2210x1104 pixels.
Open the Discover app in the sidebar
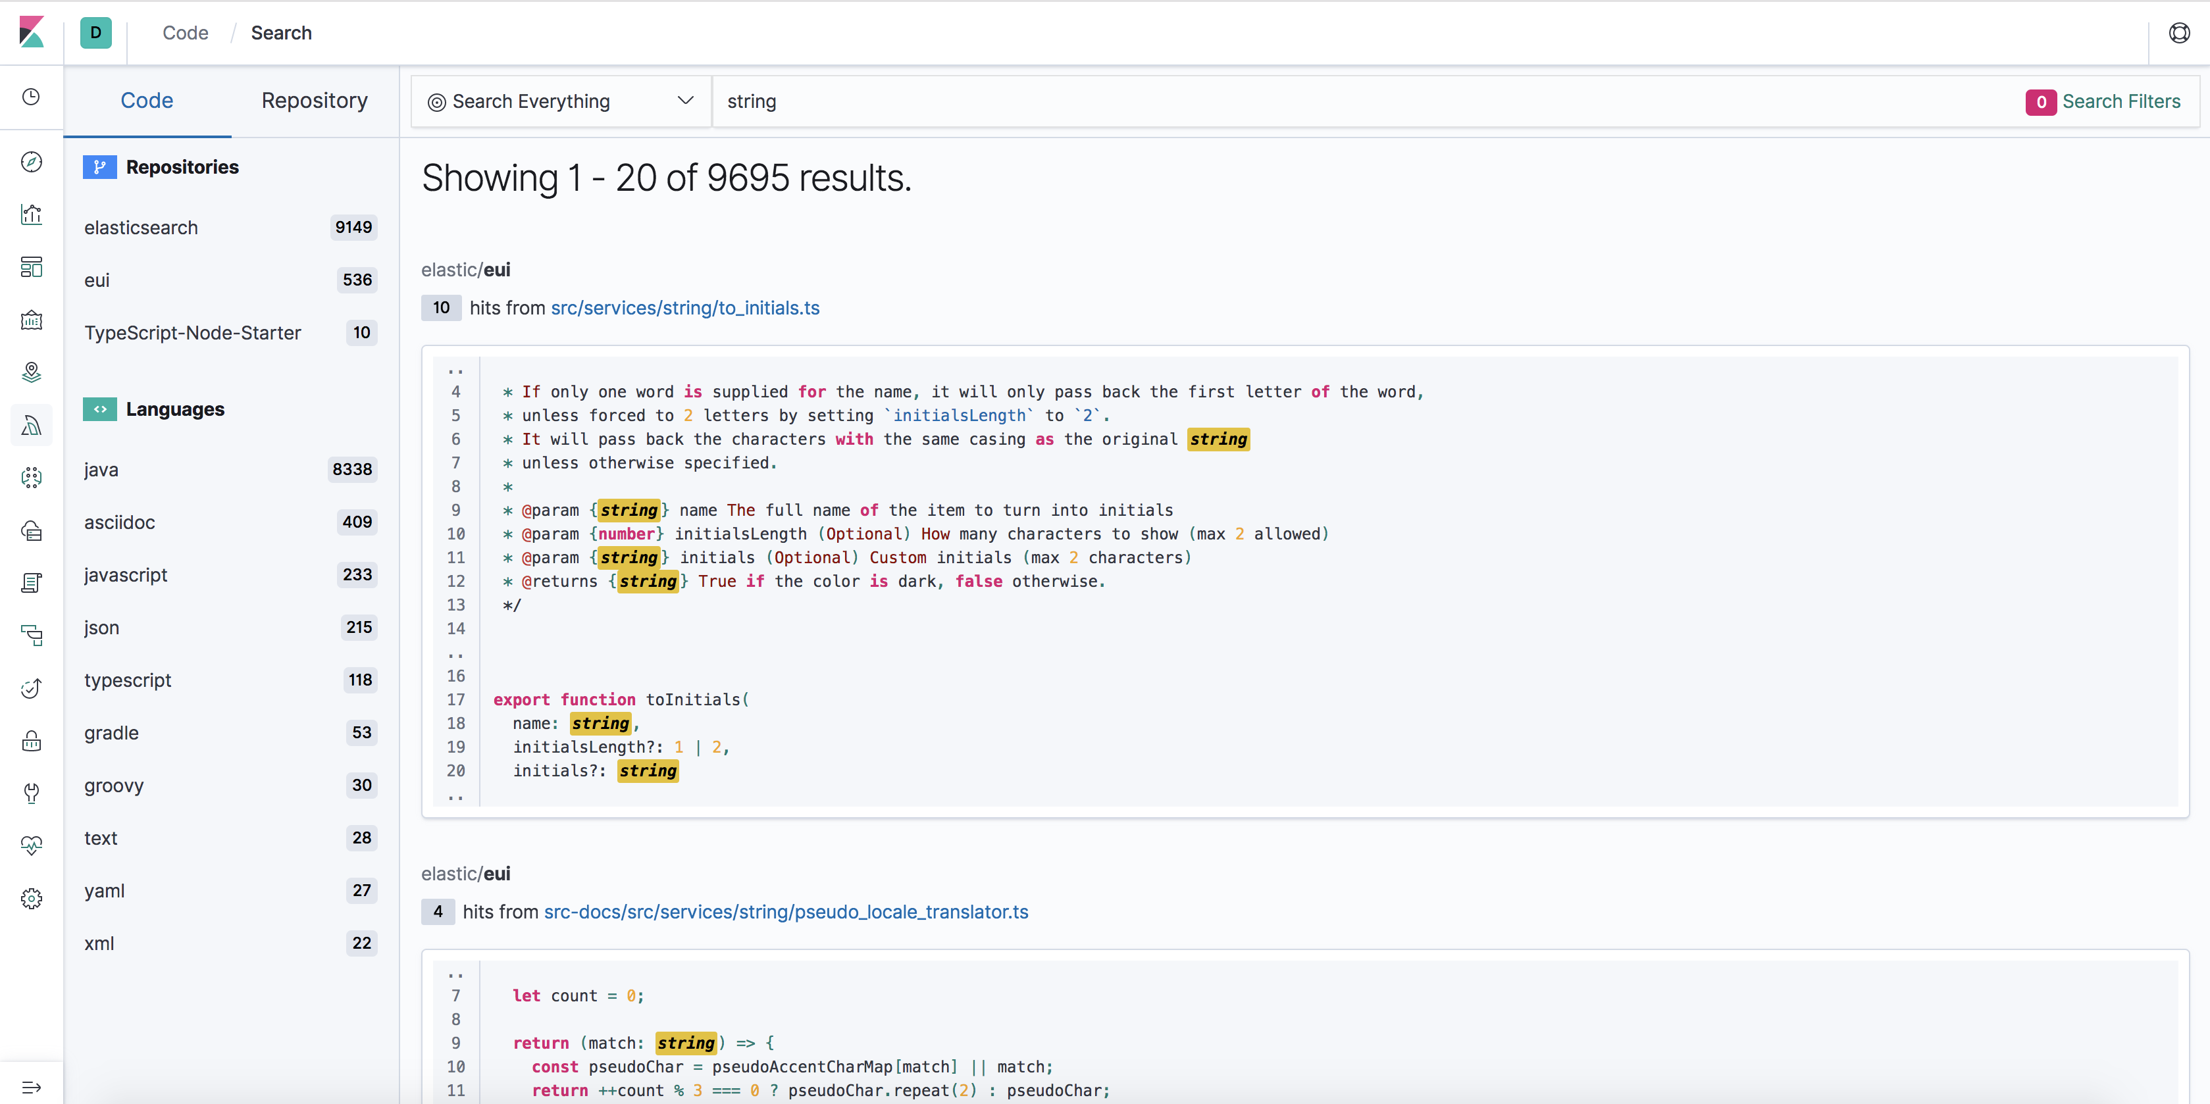coord(31,161)
